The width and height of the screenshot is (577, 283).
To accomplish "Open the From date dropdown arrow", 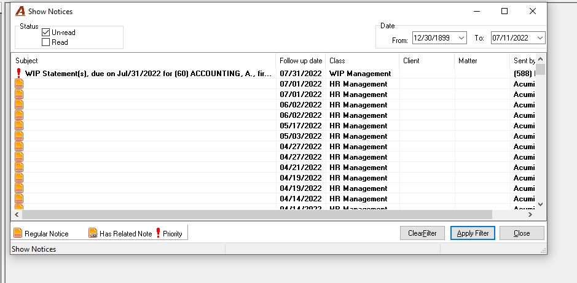I will [461, 38].
